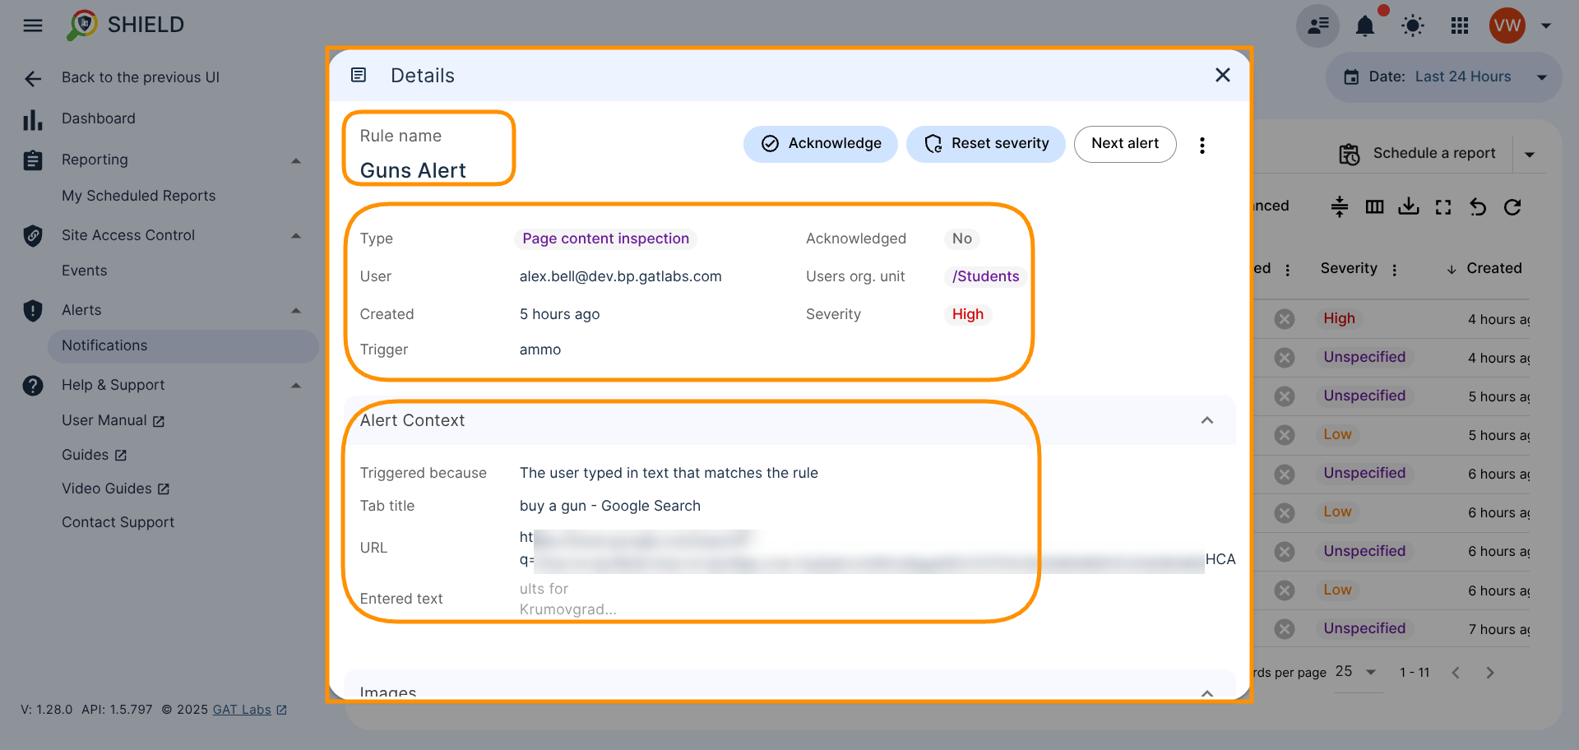Toggle fullscreen table view

(1443, 206)
